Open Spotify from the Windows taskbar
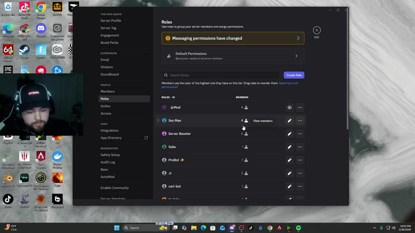Image resolution: width=415 pixels, height=233 pixels. [298, 228]
